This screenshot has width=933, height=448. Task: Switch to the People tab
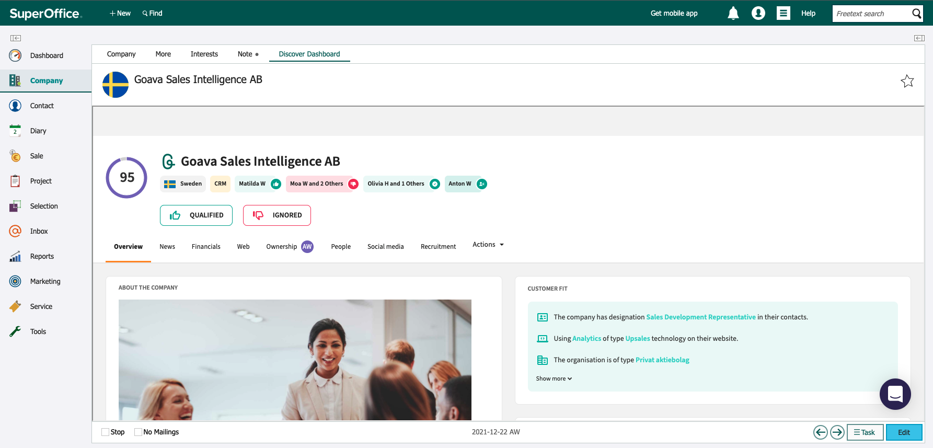(341, 247)
